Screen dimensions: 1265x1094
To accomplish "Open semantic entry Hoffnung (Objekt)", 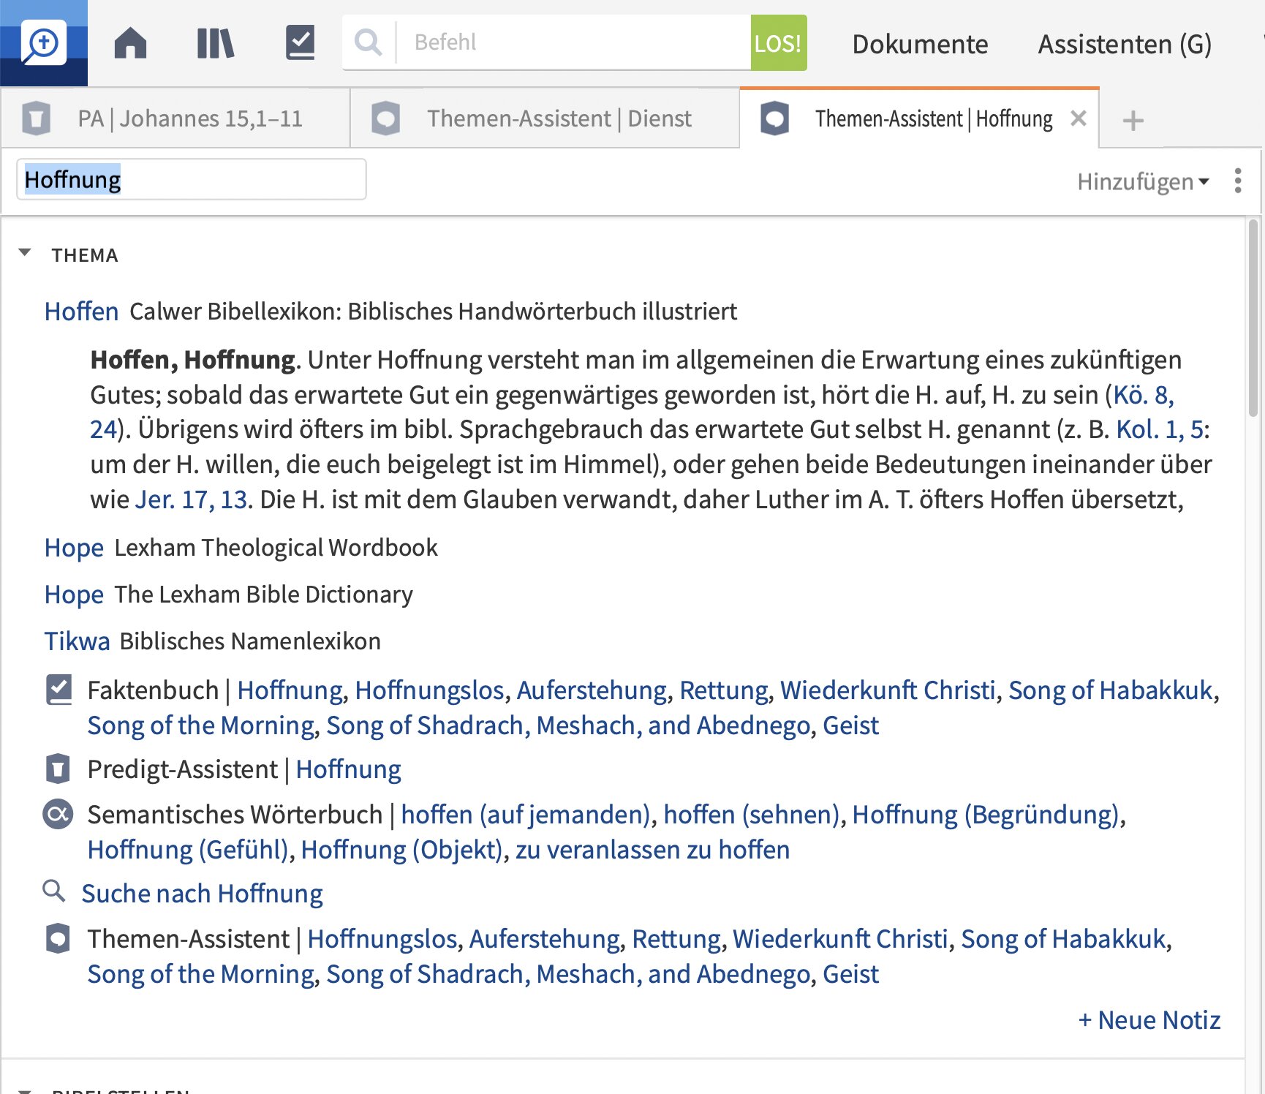I will pos(401,850).
